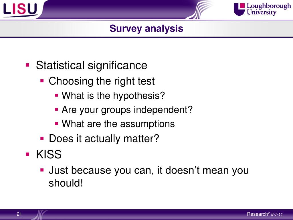
Task: Click the LISU logo
Action: (20, 9)
